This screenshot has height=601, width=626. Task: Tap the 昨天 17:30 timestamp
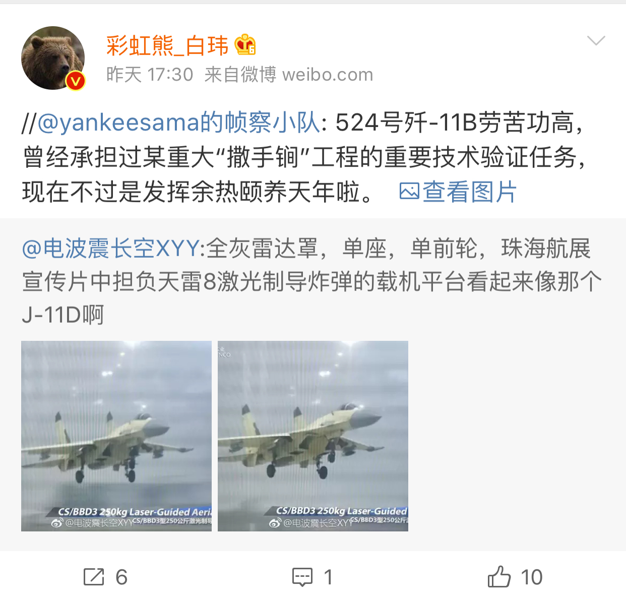[x=150, y=75]
